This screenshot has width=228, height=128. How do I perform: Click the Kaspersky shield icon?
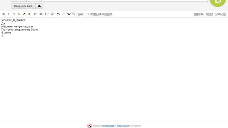(89, 126)
